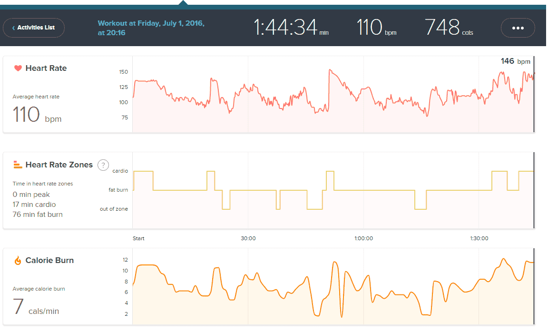Click the 146 bpm cursor readout

[x=515, y=61]
